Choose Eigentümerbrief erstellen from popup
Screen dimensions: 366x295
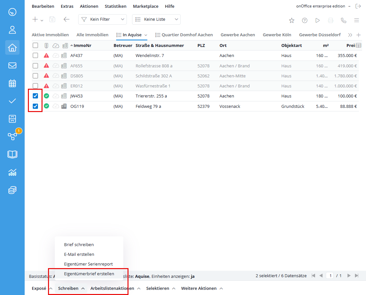89,274
